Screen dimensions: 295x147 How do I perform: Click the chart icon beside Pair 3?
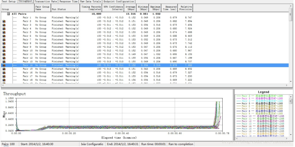pyautogui.click(x=4, y=25)
